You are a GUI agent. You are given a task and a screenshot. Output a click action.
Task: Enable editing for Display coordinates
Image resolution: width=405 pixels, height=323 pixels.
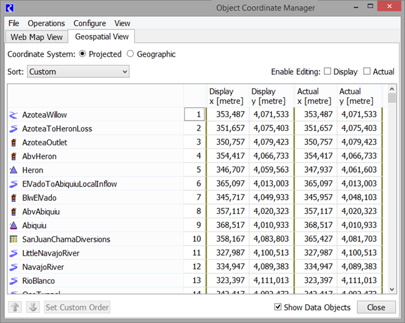coord(327,72)
